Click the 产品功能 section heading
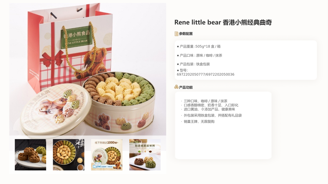 186,87
